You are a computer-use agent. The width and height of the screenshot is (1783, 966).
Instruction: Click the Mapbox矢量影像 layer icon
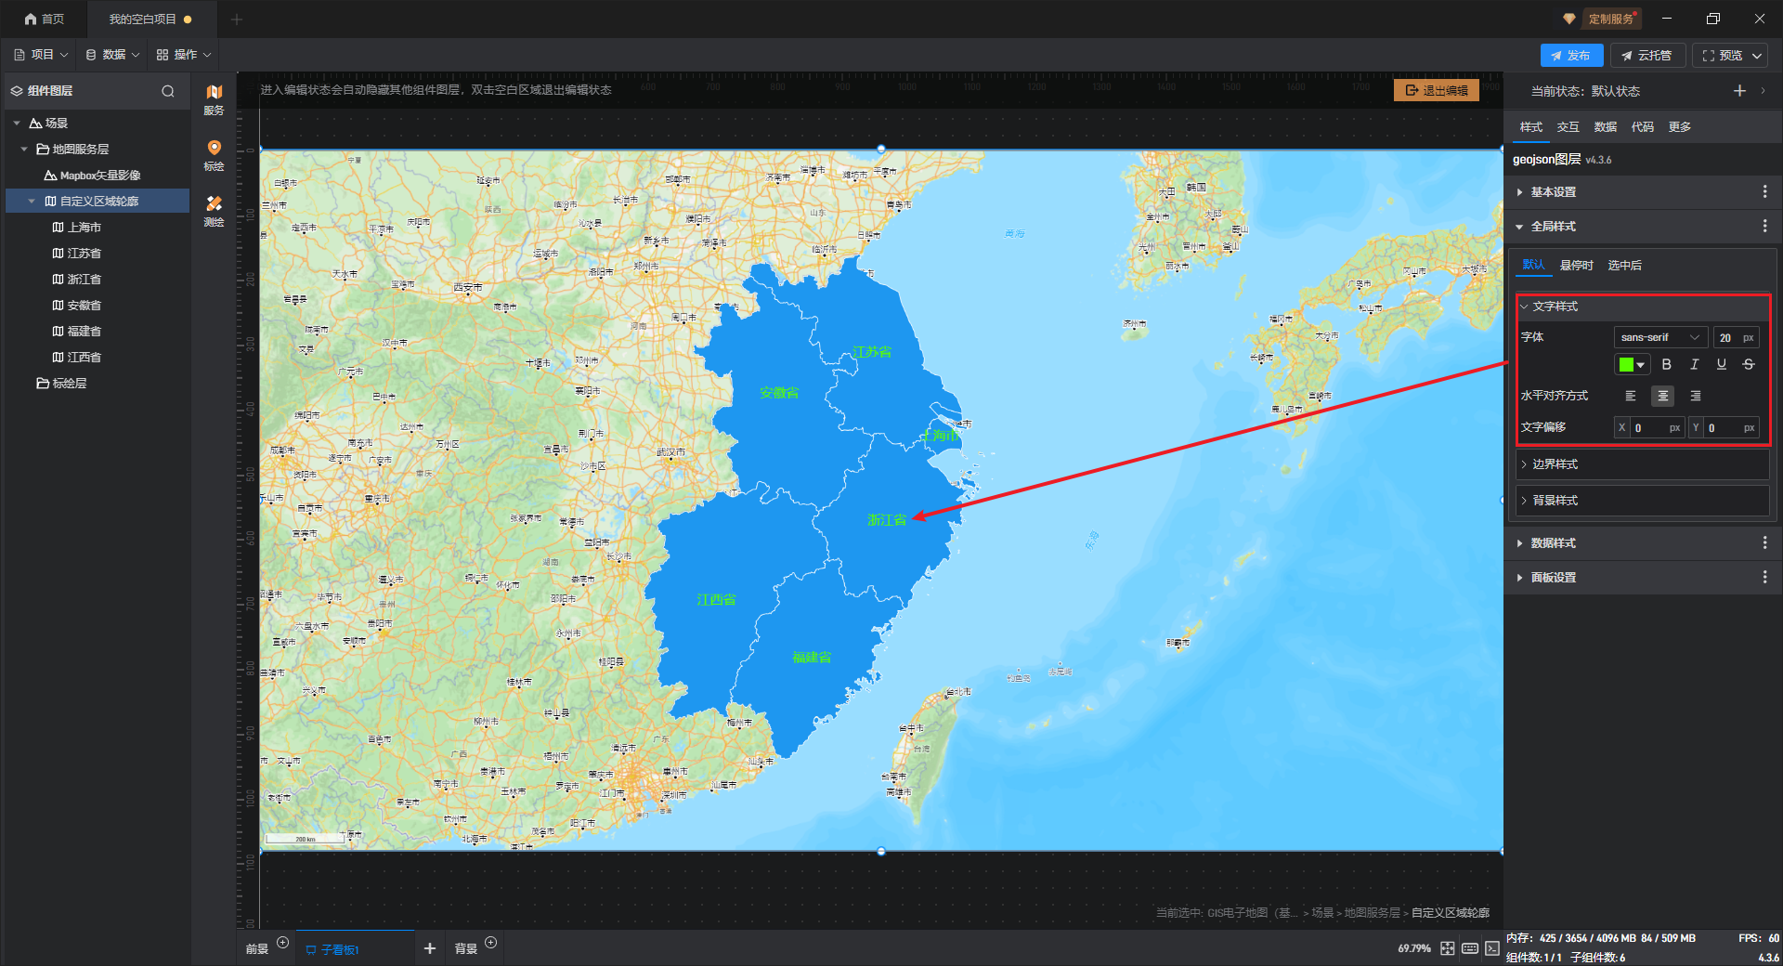(x=50, y=175)
